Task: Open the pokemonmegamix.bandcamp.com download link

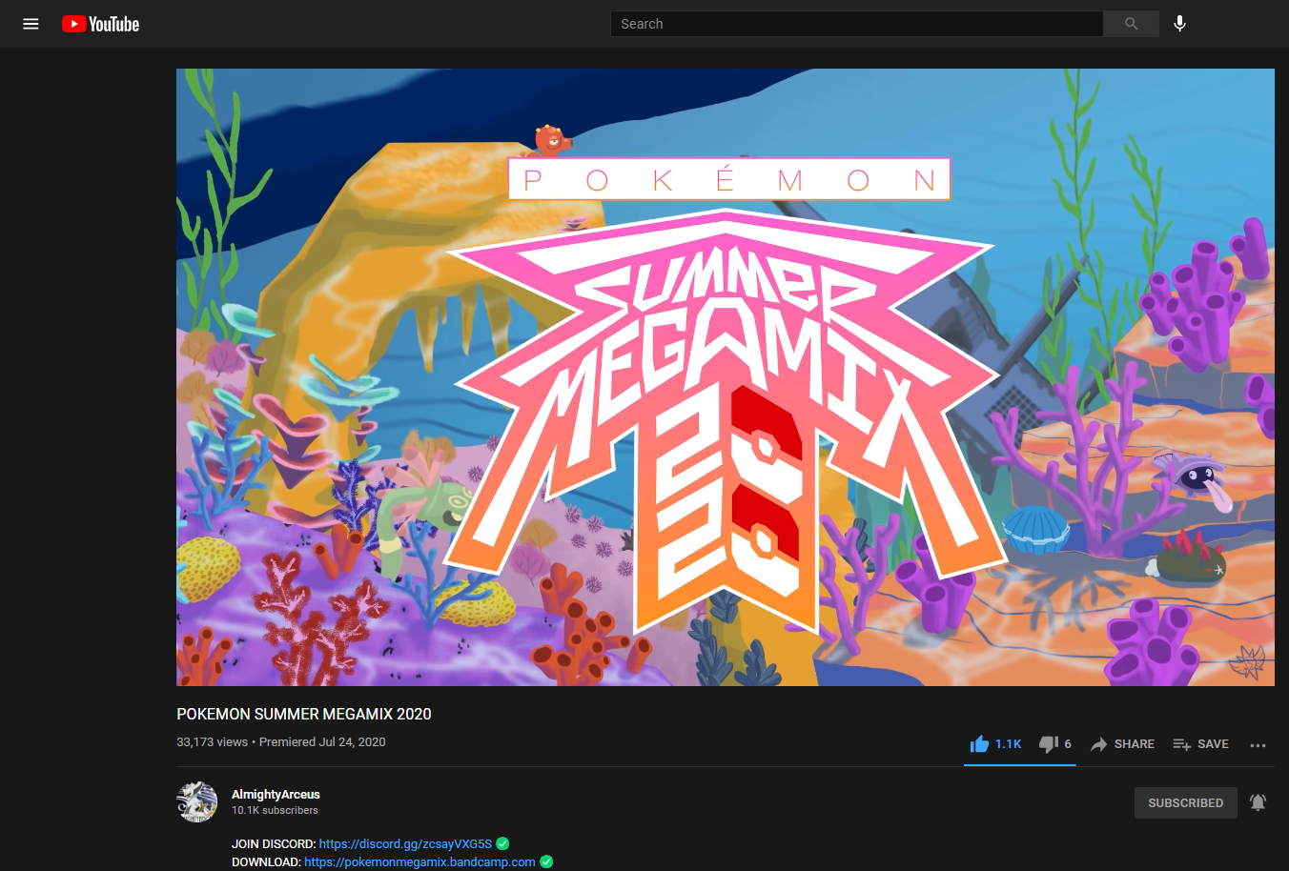Action: [419, 861]
